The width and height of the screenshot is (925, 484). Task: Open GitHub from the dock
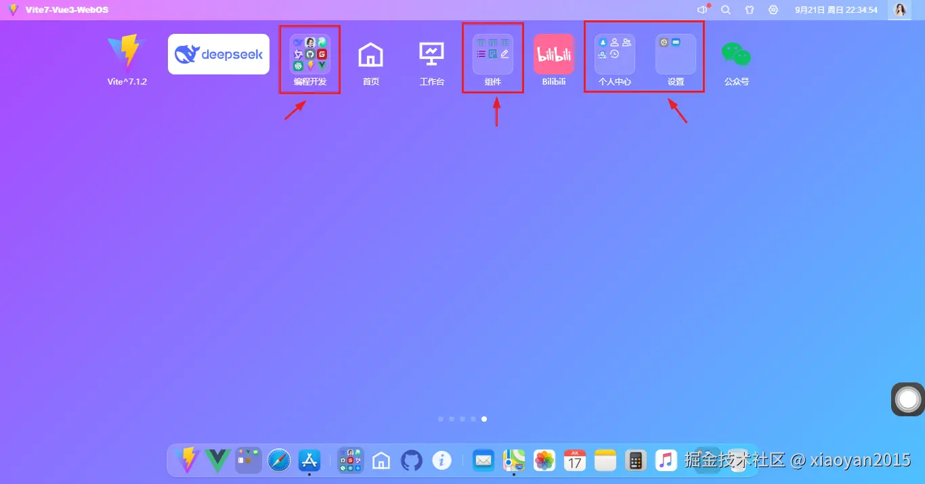pyautogui.click(x=412, y=460)
